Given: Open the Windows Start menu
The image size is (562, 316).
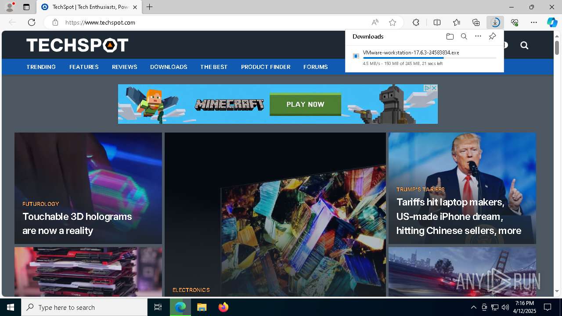Looking at the screenshot, I should click(11, 307).
